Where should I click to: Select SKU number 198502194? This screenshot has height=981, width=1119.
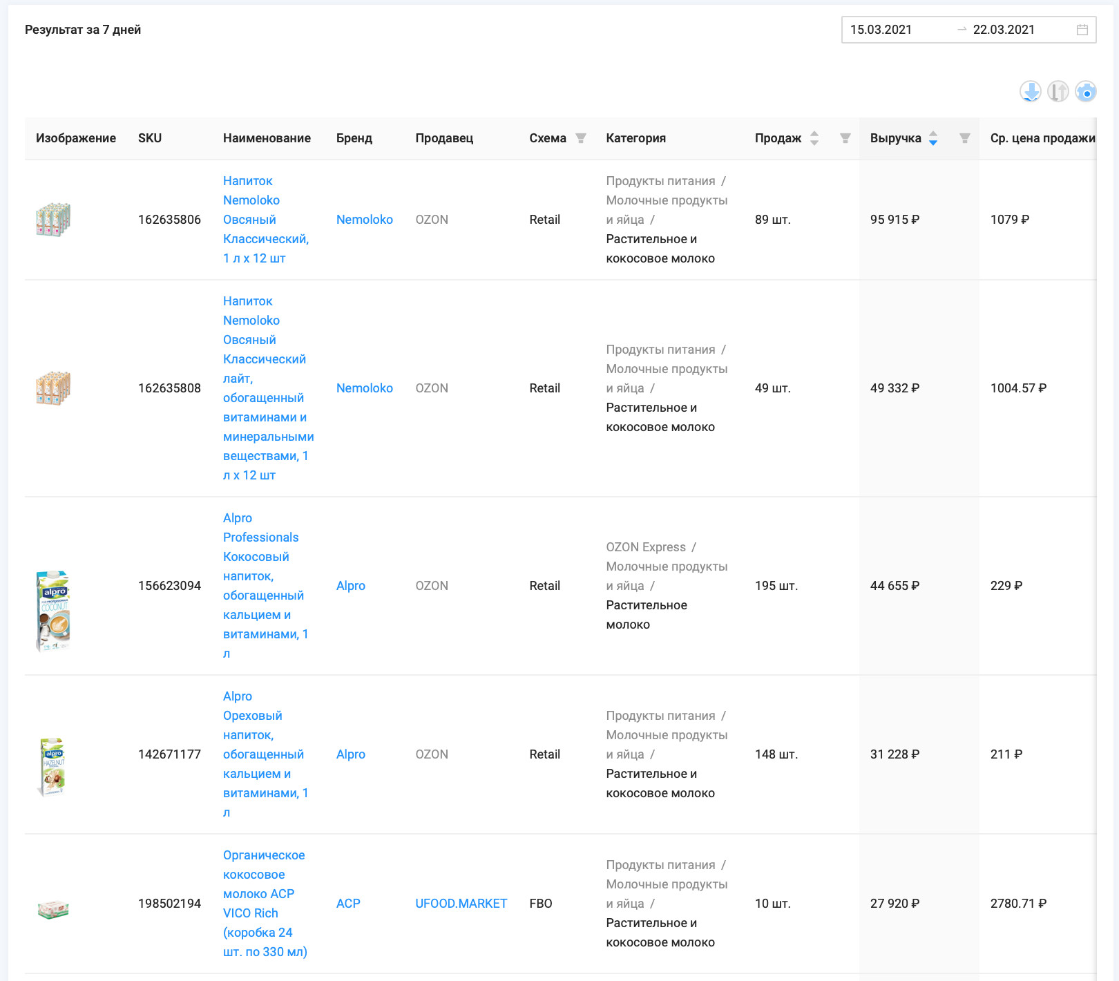tap(169, 904)
